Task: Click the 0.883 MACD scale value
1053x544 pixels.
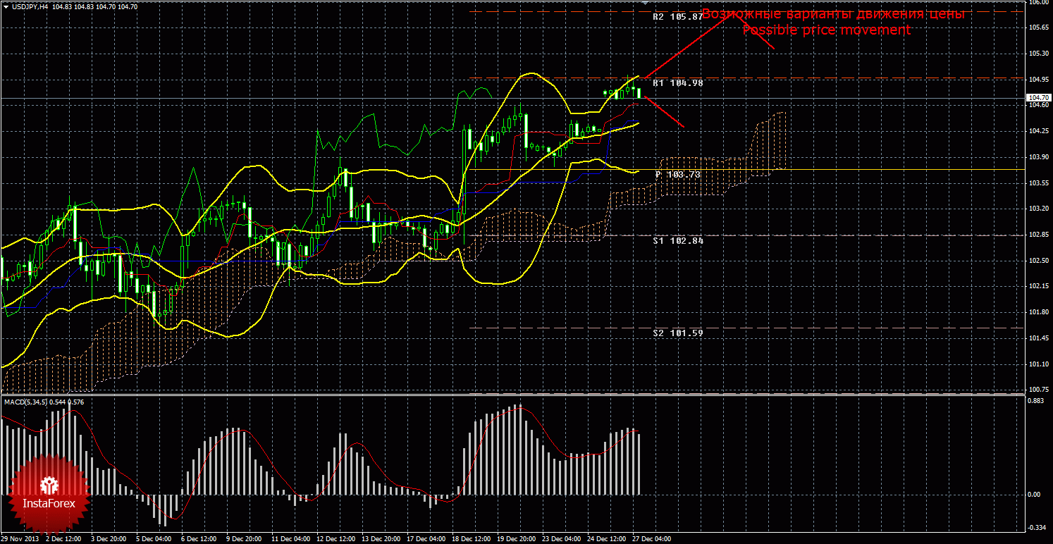Action: [x=1035, y=402]
